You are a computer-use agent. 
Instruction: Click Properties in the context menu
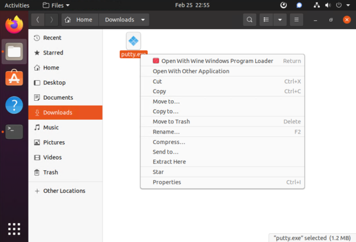[x=167, y=182]
